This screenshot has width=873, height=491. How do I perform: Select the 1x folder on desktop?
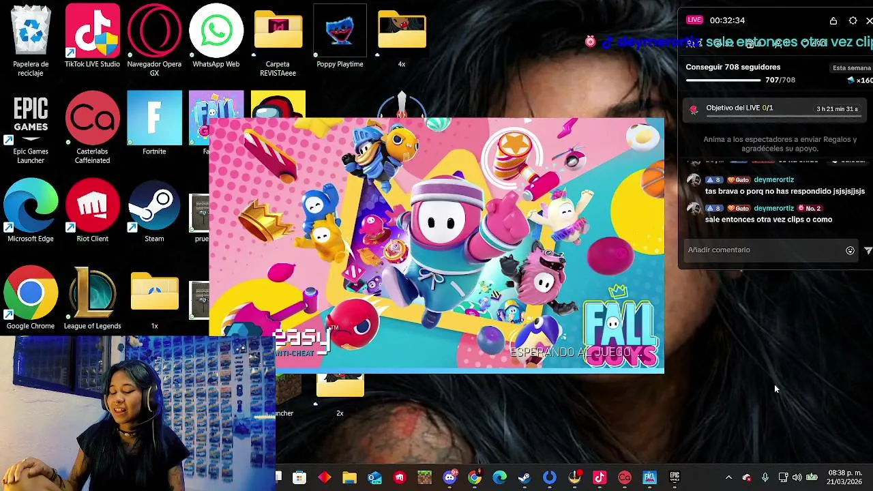tap(154, 300)
